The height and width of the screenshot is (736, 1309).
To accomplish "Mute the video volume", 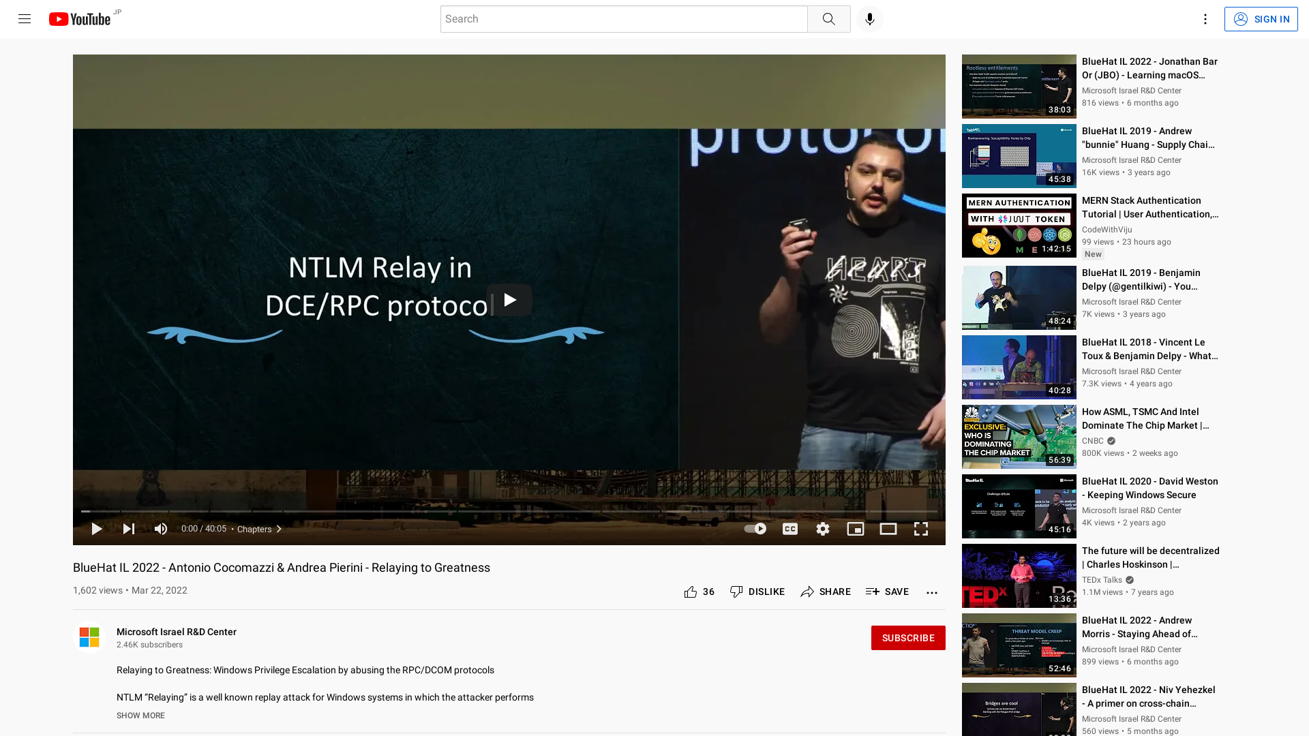I will click(x=161, y=529).
